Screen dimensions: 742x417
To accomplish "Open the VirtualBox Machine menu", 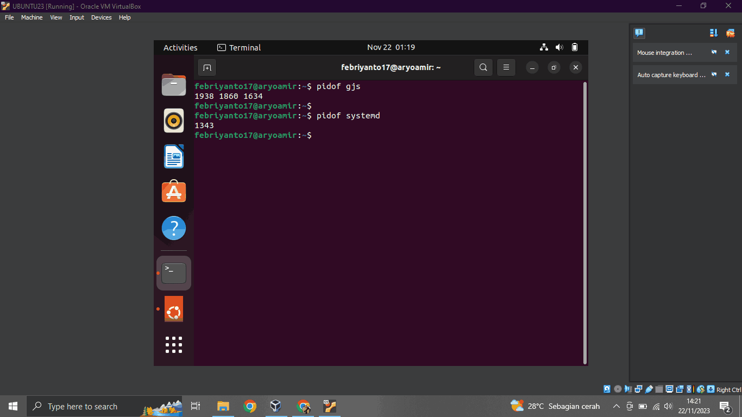I will (x=32, y=17).
